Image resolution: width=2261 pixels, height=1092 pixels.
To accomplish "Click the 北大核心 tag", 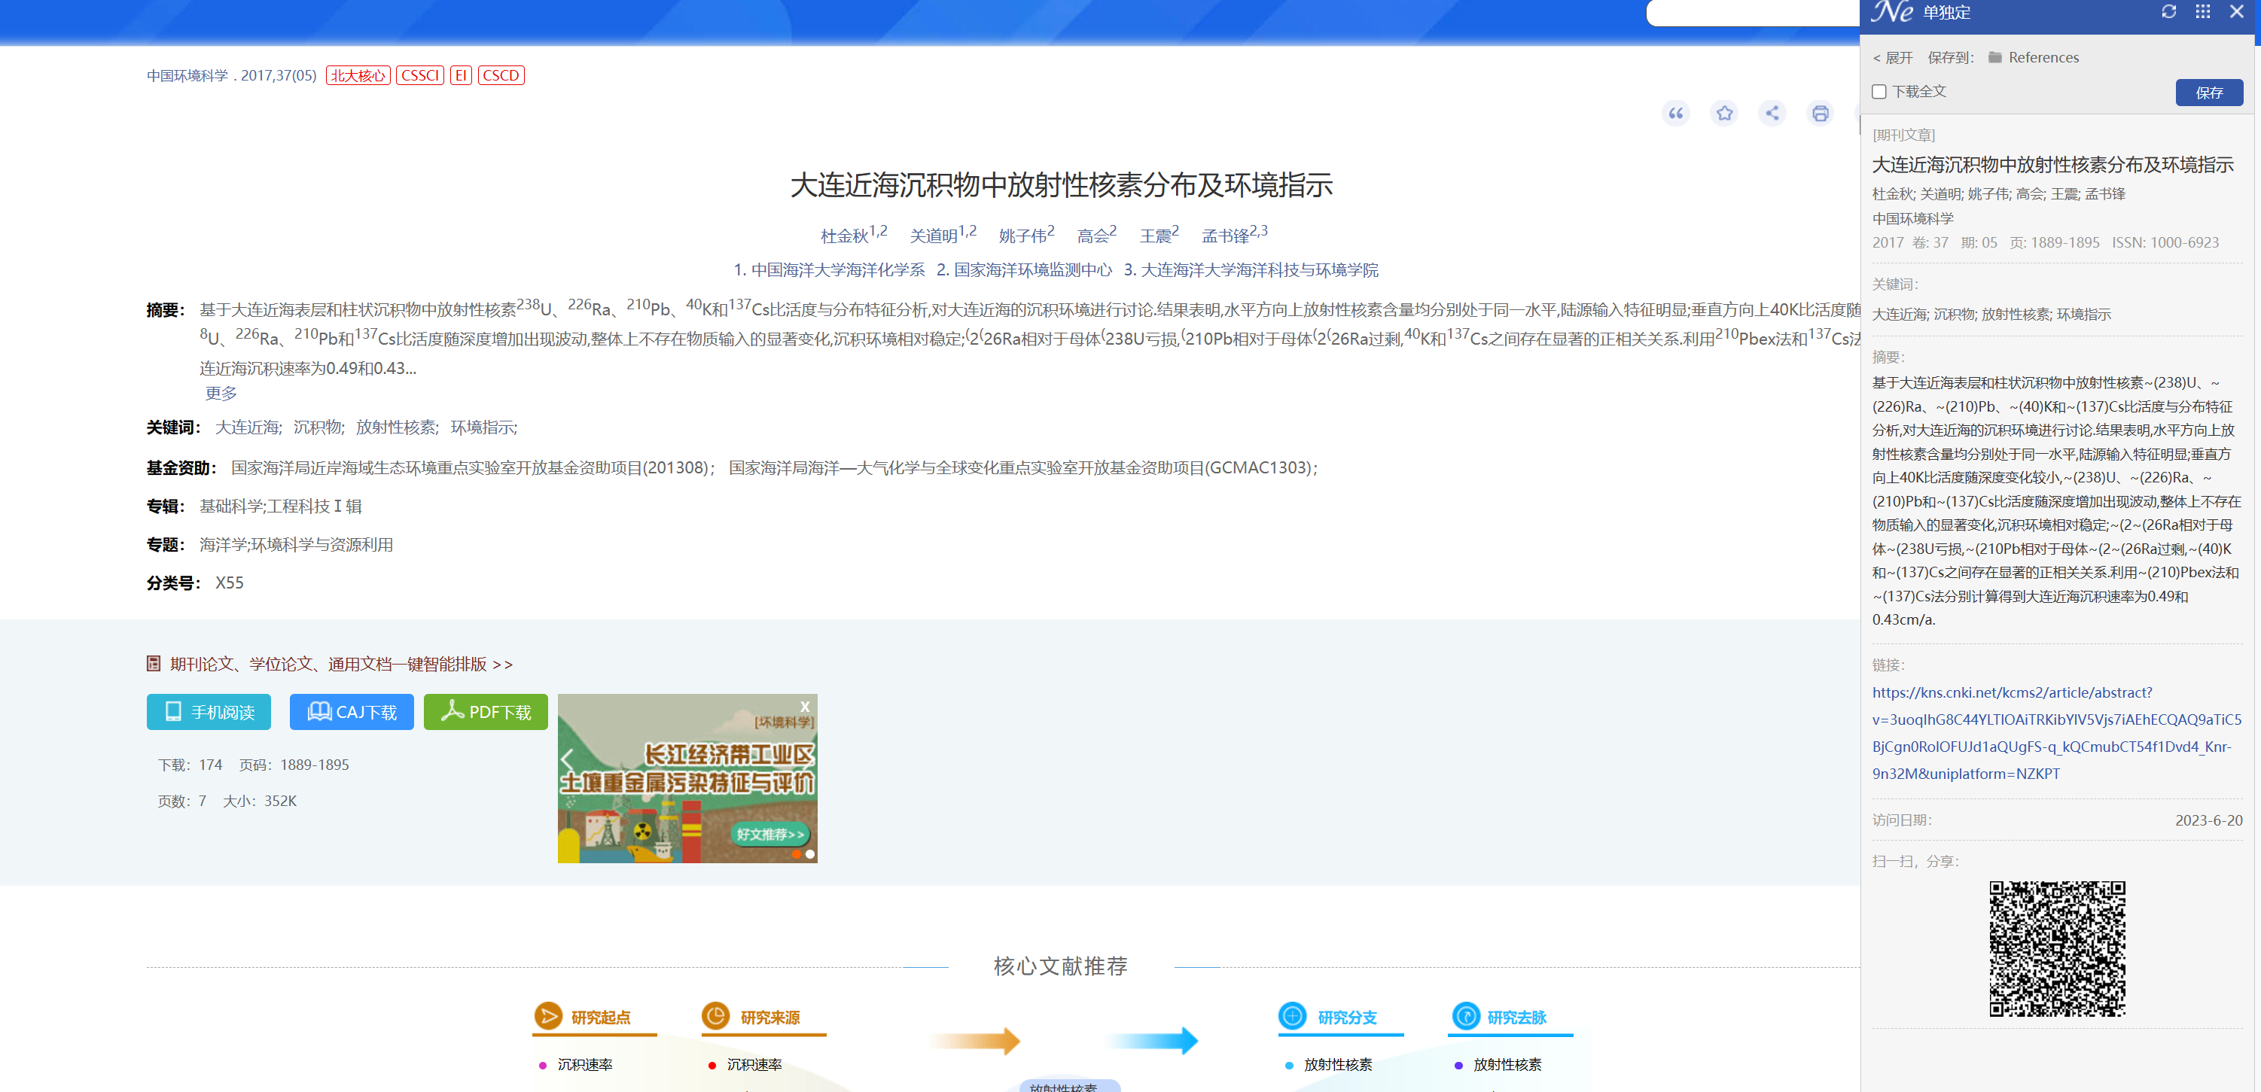I will tap(358, 75).
